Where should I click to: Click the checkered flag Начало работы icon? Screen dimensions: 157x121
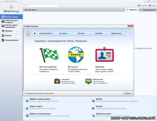[x=49, y=55]
